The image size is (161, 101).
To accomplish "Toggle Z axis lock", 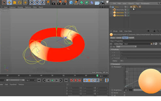I will point(42,3).
